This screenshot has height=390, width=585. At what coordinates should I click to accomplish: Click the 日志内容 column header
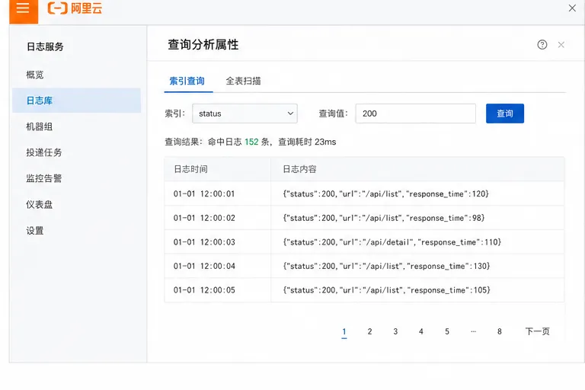299,169
